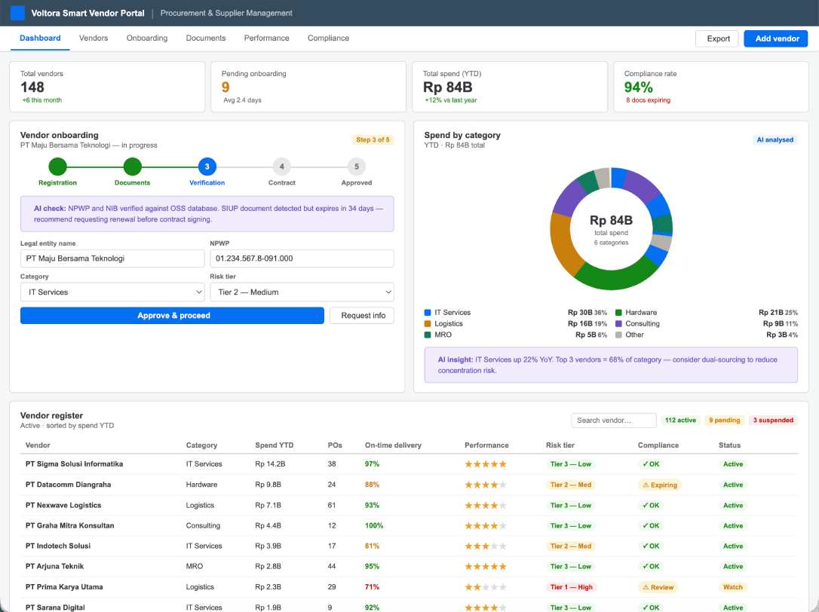Viewport: 819px width, 612px height.
Task: Open the Dashboard tab
Action: (x=40, y=38)
